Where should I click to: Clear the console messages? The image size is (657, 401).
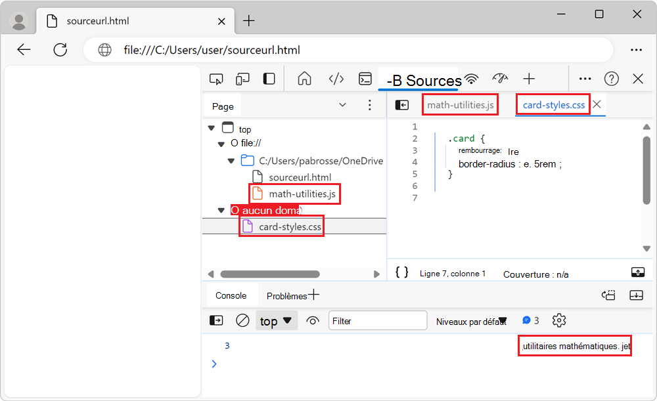243,320
